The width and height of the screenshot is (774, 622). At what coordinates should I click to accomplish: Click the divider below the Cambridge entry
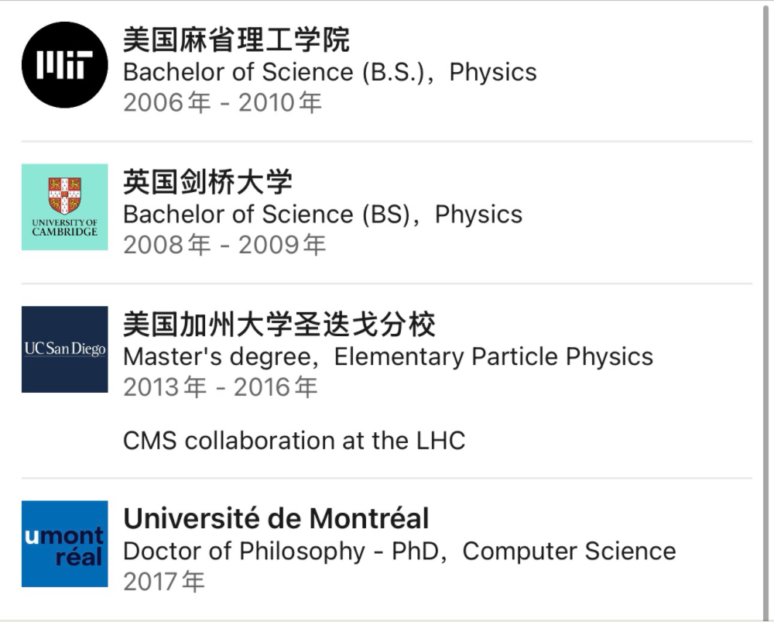click(x=387, y=284)
